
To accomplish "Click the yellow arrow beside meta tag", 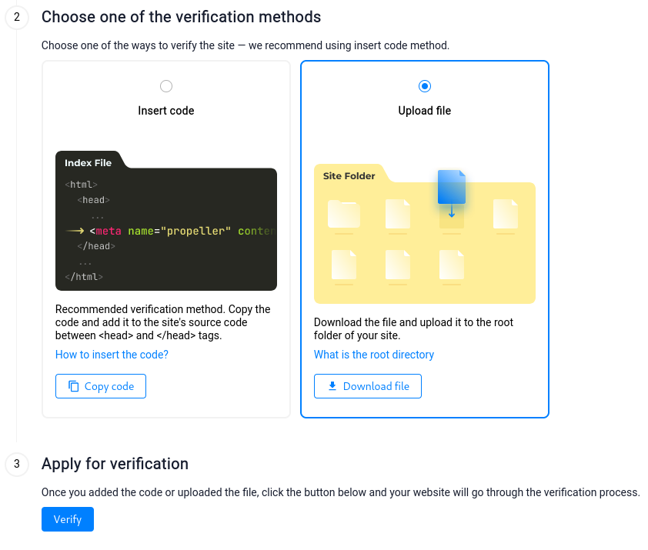I will coord(75,231).
